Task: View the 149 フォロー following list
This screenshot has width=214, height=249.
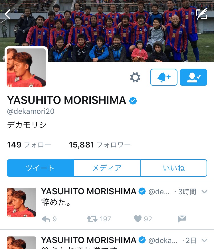Action: pyautogui.click(x=29, y=145)
